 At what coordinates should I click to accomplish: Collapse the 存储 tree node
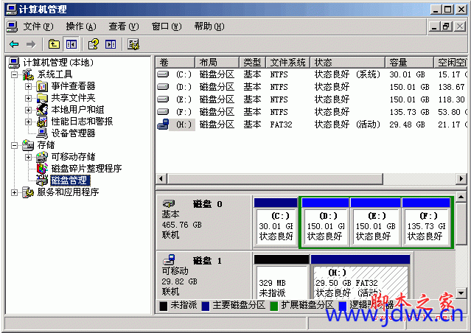(14, 145)
